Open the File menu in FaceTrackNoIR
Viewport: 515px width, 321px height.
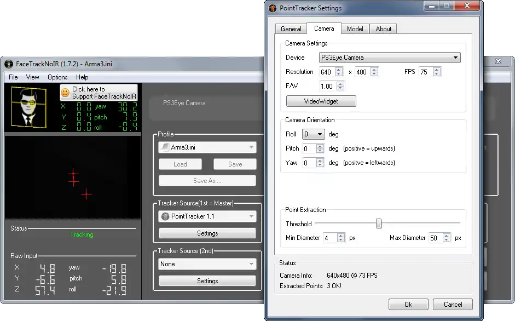(x=14, y=77)
